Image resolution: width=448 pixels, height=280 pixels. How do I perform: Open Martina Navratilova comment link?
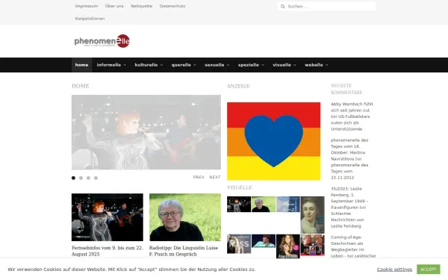(x=349, y=159)
